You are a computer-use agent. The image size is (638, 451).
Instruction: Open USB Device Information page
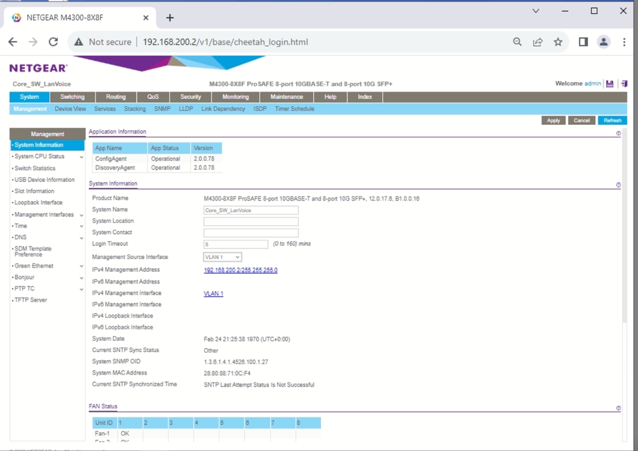(x=45, y=180)
